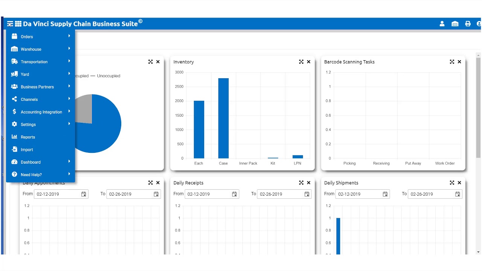Expand the Business Partners submenu arrow
Image resolution: width=482 pixels, height=271 pixels.
coord(69,86)
